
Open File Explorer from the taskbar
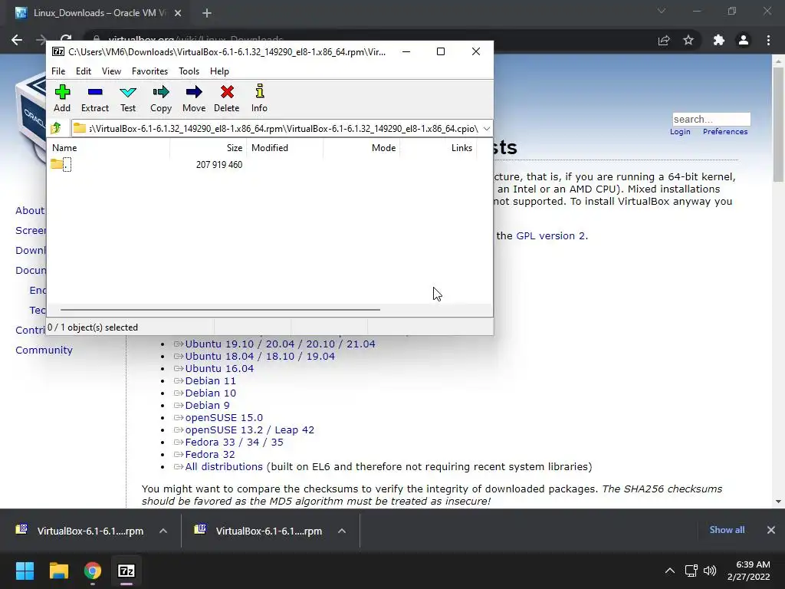(x=58, y=571)
